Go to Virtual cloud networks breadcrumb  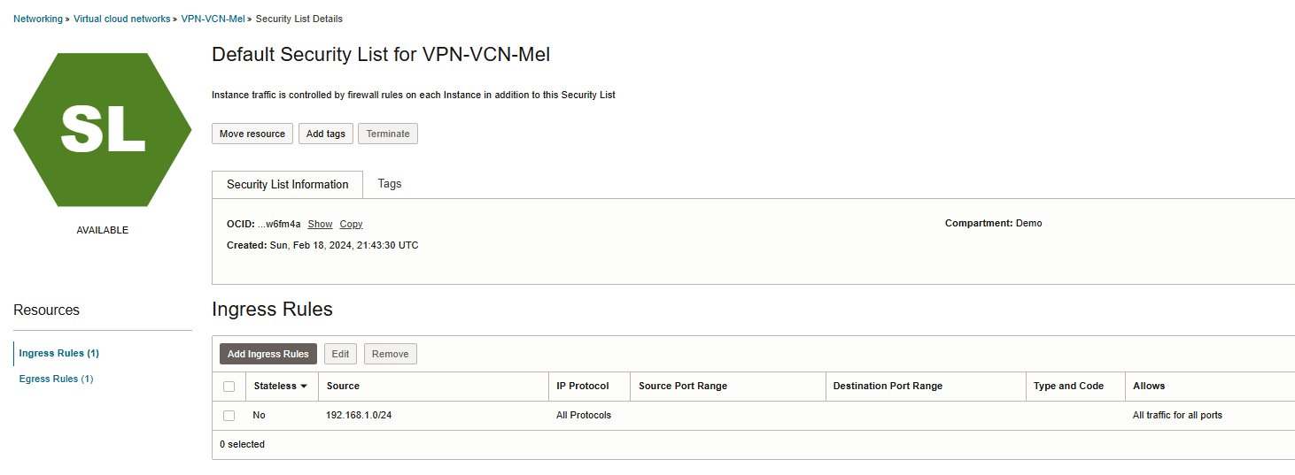(x=122, y=19)
